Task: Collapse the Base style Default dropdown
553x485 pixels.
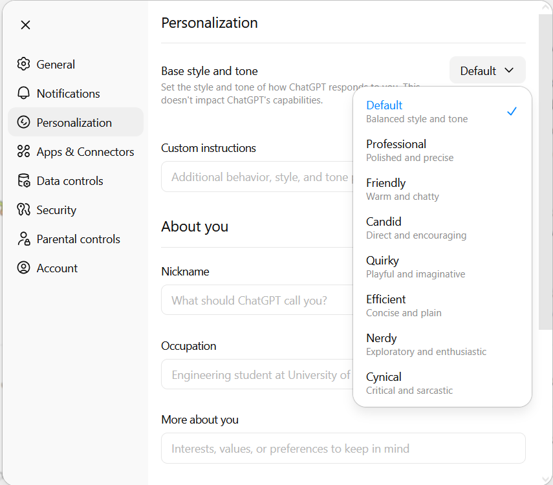Action: click(x=487, y=70)
